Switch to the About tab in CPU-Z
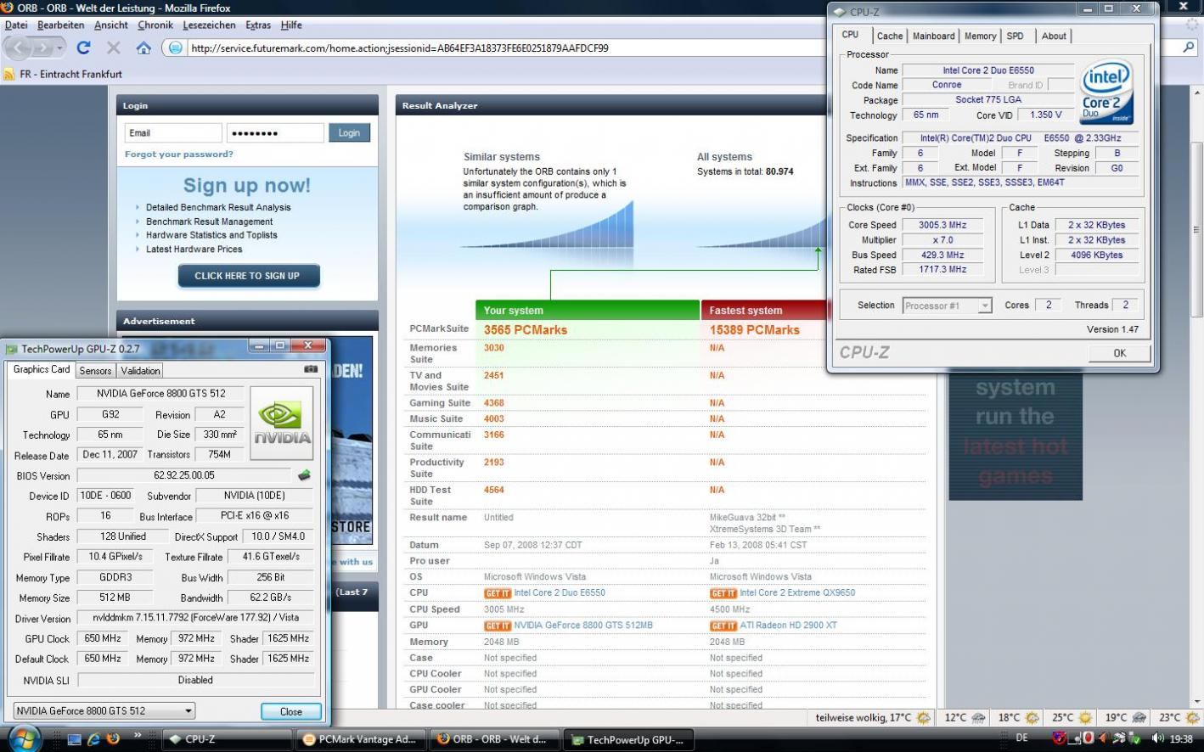Screen dimensions: 1204x752 (x=1054, y=36)
